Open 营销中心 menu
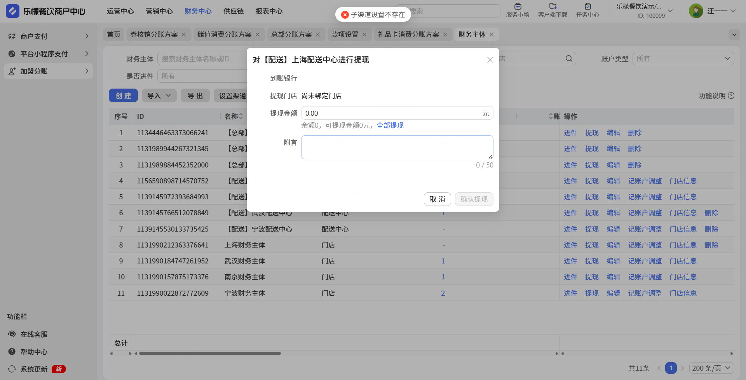Screen dimensions: 746x380 pyautogui.click(x=159, y=11)
